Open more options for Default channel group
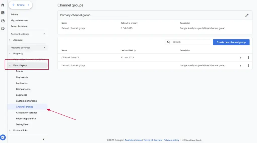Screen dimensions: 257x143 click(x=248, y=66)
